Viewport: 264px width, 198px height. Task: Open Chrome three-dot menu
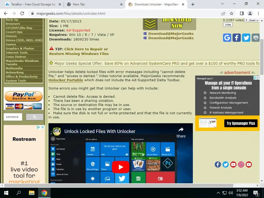click(x=258, y=13)
